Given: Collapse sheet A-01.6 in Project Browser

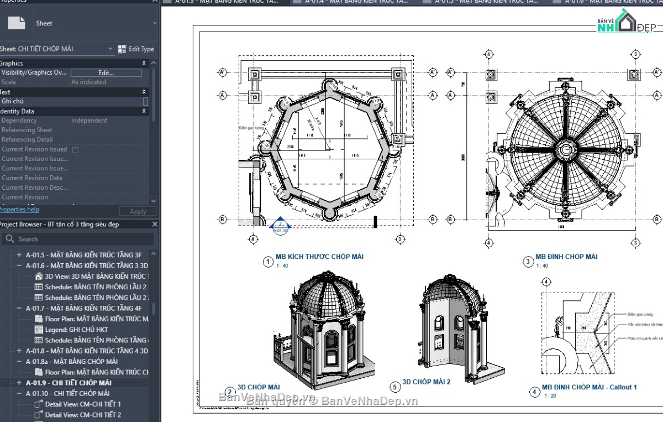Looking at the screenshot, I should coord(19,265).
